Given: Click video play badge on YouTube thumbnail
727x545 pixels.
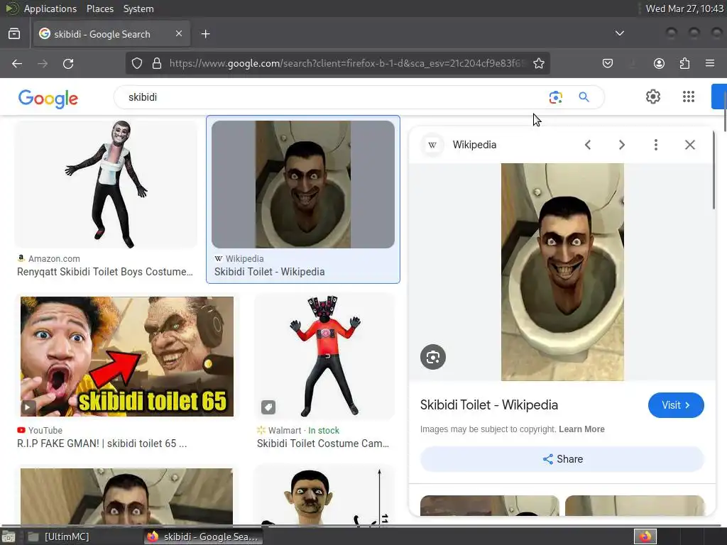Looking at the screenshot, I should tap(28, 407).
